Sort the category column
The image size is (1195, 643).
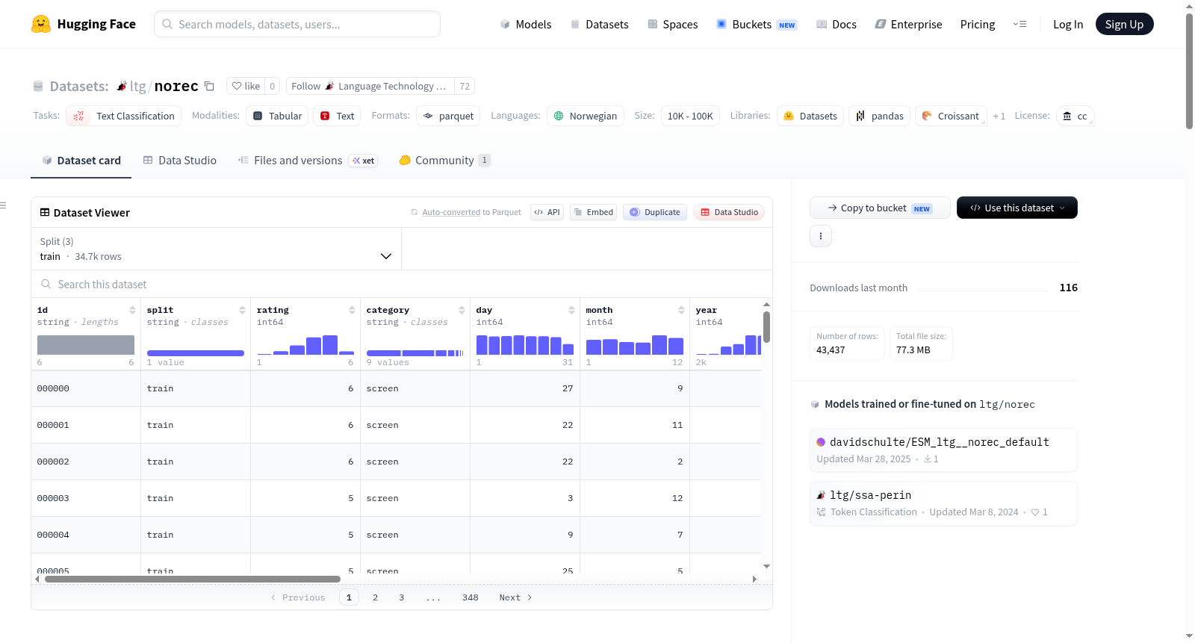click(x=462, y=310)
